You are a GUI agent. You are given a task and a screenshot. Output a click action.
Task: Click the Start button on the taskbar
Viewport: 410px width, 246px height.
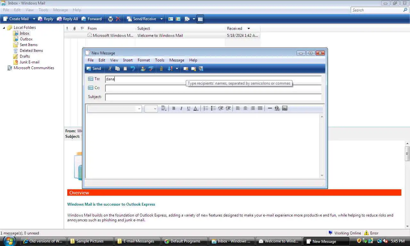point(10,241)
